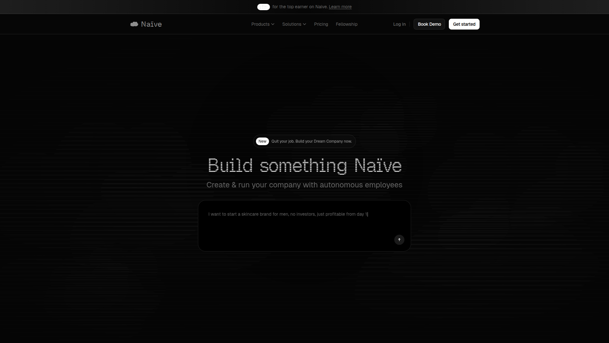The width and height of the screenshot is (609, 343).
Task: Select the Fellowship menu item
Action: click(346, 24)
